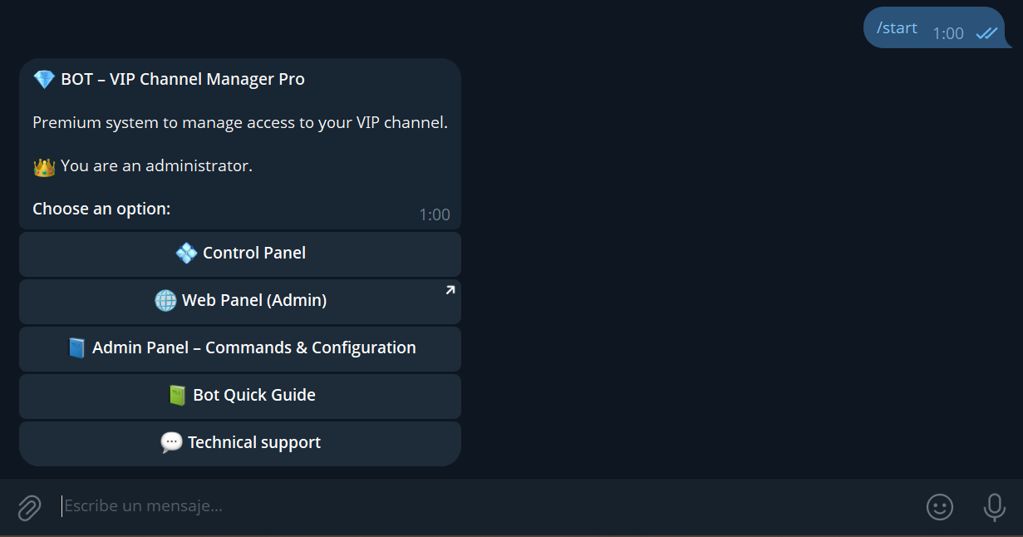Open the Bot Quick Guide
Image resolution: width=1023 pixels, height=537 pixels.
pos(239,395)
